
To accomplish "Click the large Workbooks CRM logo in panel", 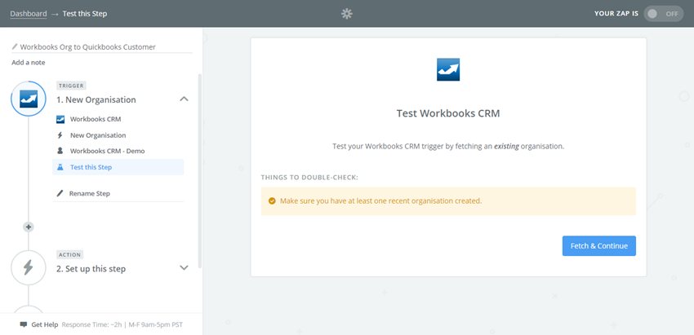I will (x=448, y=69).
